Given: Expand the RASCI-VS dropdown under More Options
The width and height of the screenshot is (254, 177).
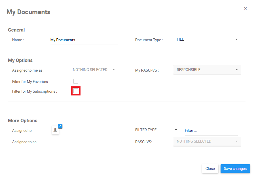Looking at the screenshot, I should [207, 141].
